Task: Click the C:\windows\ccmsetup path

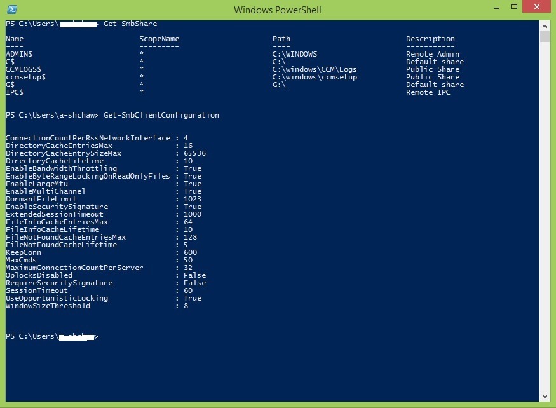Action: tap(315, 77)
